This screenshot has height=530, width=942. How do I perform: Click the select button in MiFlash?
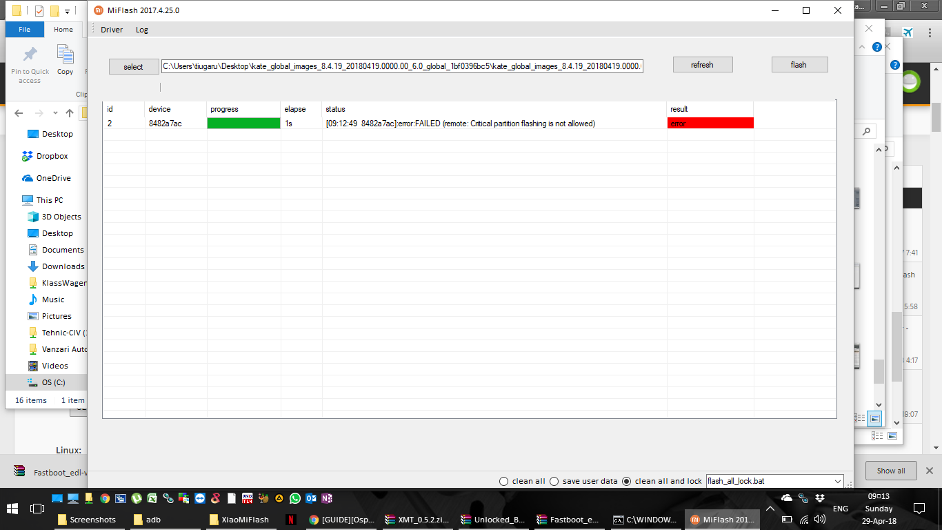[x=134, y=67]
